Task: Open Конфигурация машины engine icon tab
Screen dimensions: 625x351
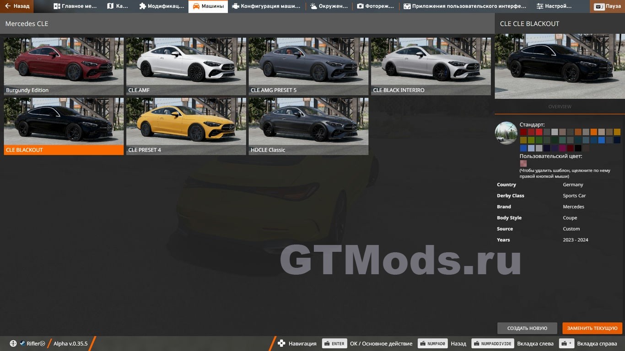Action: click(266, 6)
